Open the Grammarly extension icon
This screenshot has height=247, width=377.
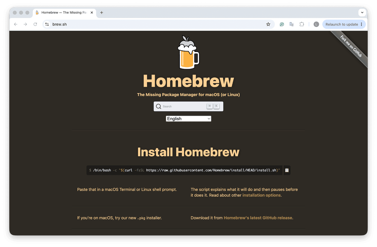[x=282, y=24]
